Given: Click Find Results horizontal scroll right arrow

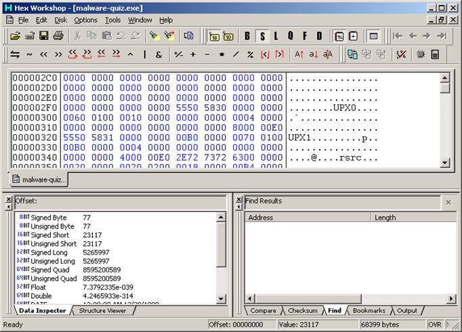Looking at the screenshot, I should click(451, 299).
